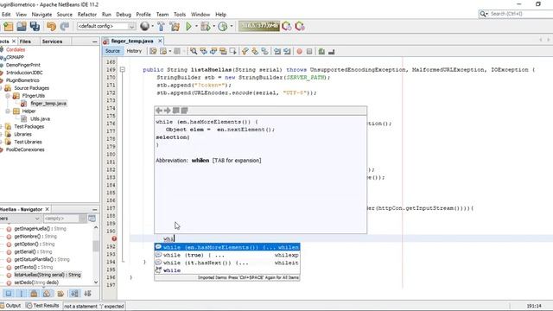
Task: Go forward in documentation popup
Action: point(167,111)
